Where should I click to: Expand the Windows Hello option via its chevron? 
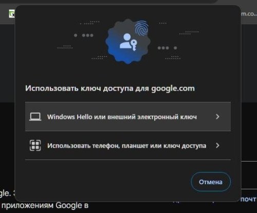click(217, 117)
